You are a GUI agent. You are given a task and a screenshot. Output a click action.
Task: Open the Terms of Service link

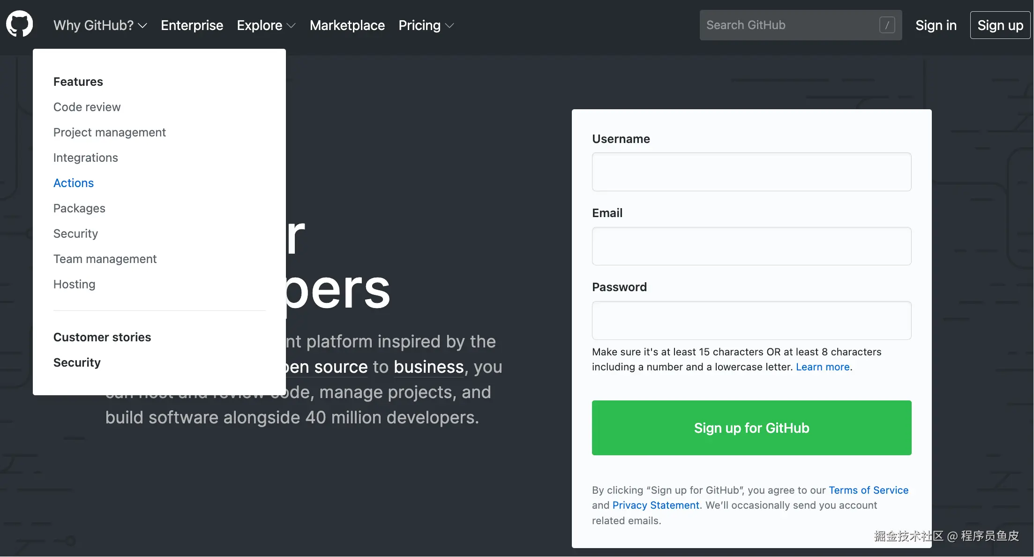[868, 490]
